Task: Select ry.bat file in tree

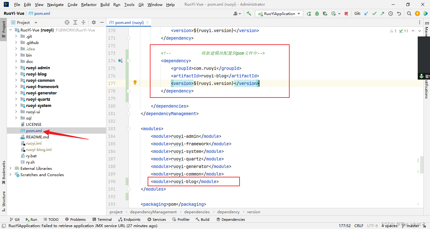Action: point(31,156)
